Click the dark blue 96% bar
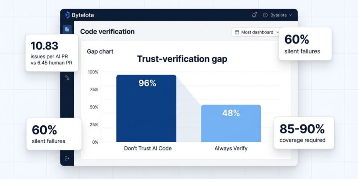Screen dimensions: 358x179 [146, 108]
